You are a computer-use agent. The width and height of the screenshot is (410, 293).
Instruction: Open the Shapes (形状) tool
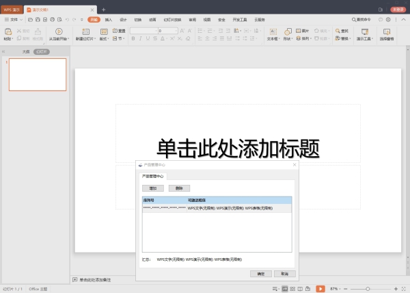point(288,31)
